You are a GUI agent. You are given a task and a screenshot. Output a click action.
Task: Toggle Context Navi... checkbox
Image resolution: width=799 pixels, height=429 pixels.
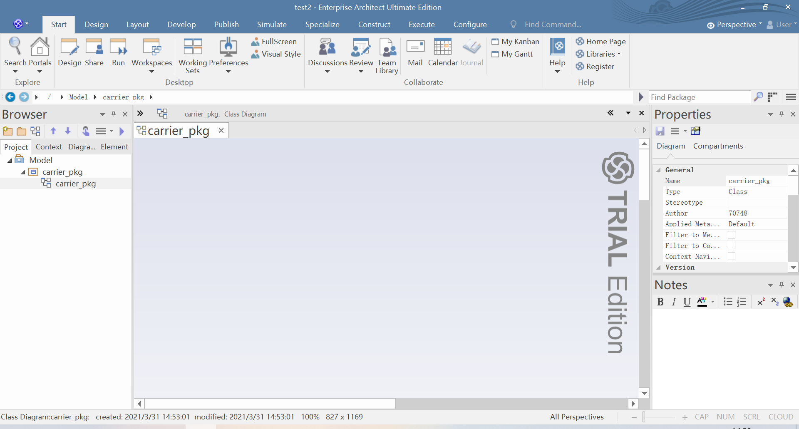coord(732,257)
